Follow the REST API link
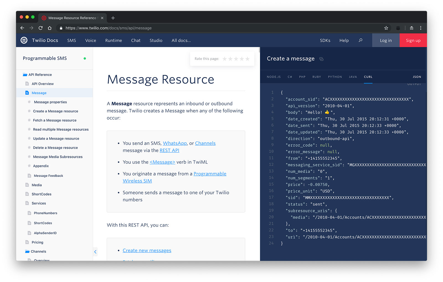The image size is (443, 282). [x=169, y=150]
